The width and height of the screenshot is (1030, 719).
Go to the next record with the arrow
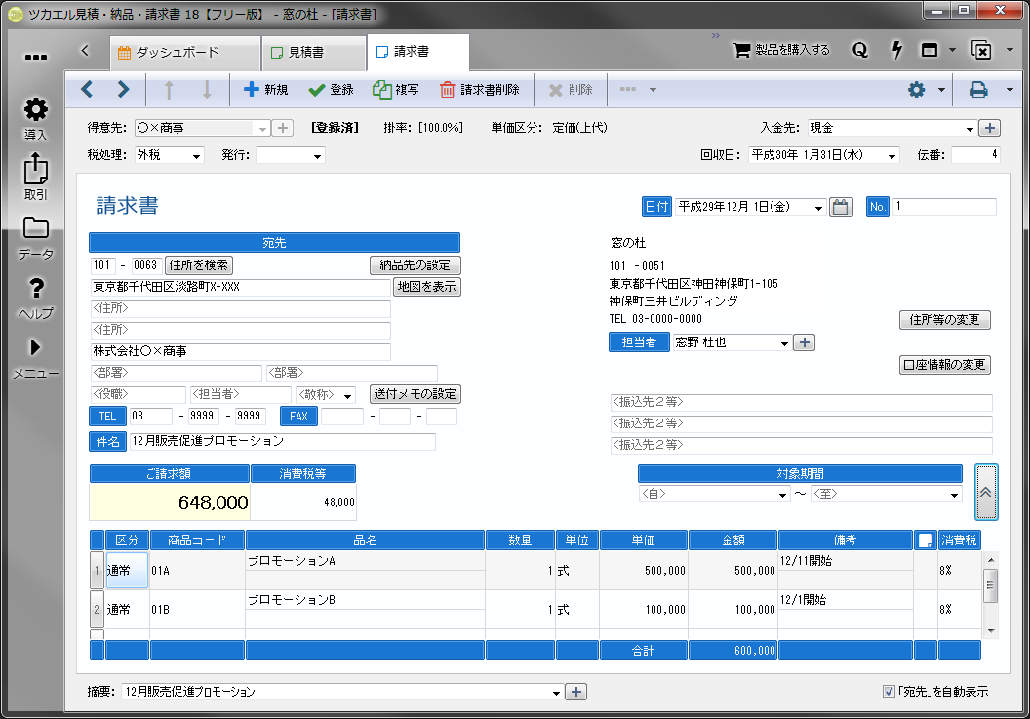click(122, 90)
